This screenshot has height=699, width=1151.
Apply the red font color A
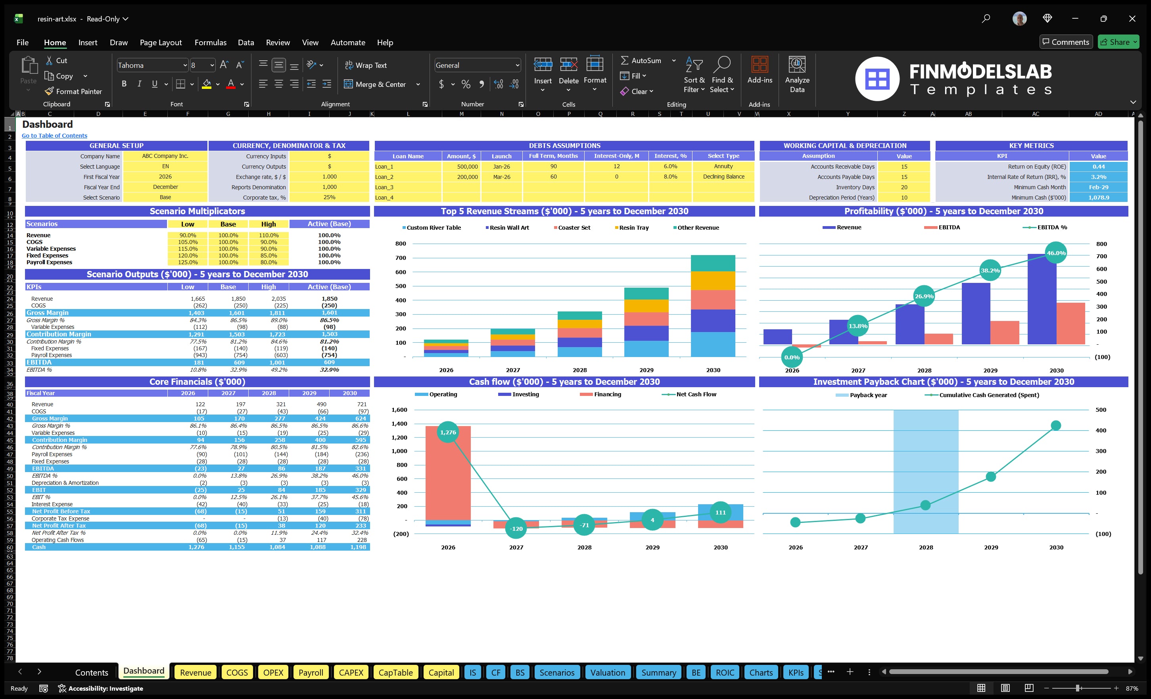pyautogui.click(x=230, y=84)
